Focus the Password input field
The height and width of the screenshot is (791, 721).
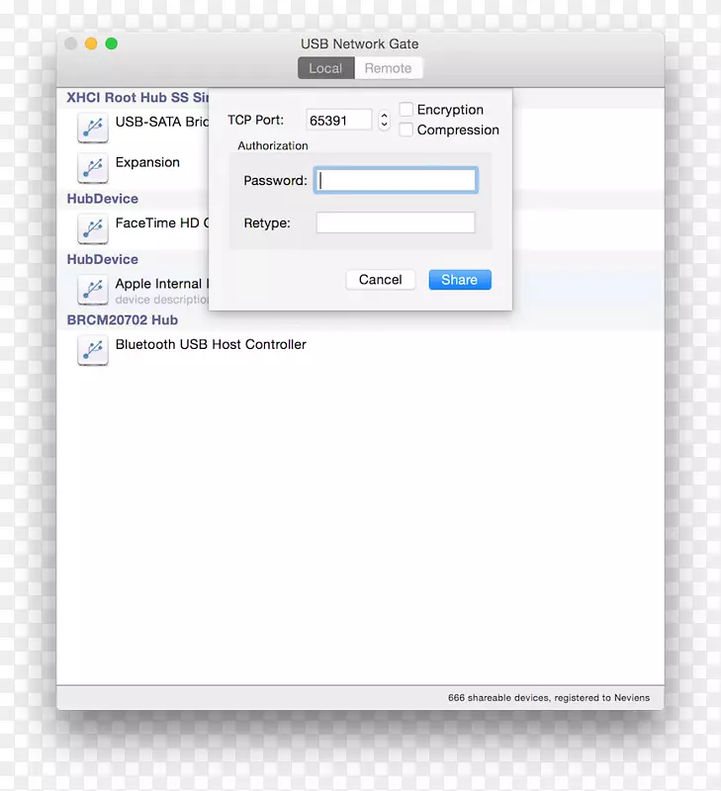(396, 180)
